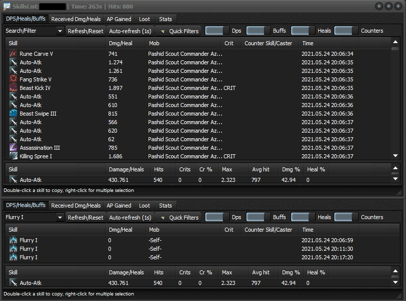Toggle the Counters switch in the upper panel
The image size is (406, 301).
346,31
